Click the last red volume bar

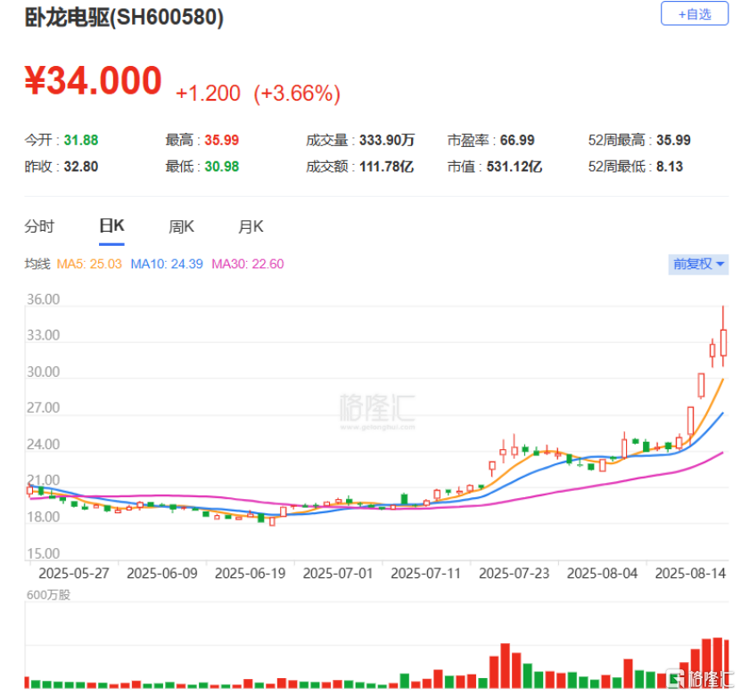coord(728,664)
